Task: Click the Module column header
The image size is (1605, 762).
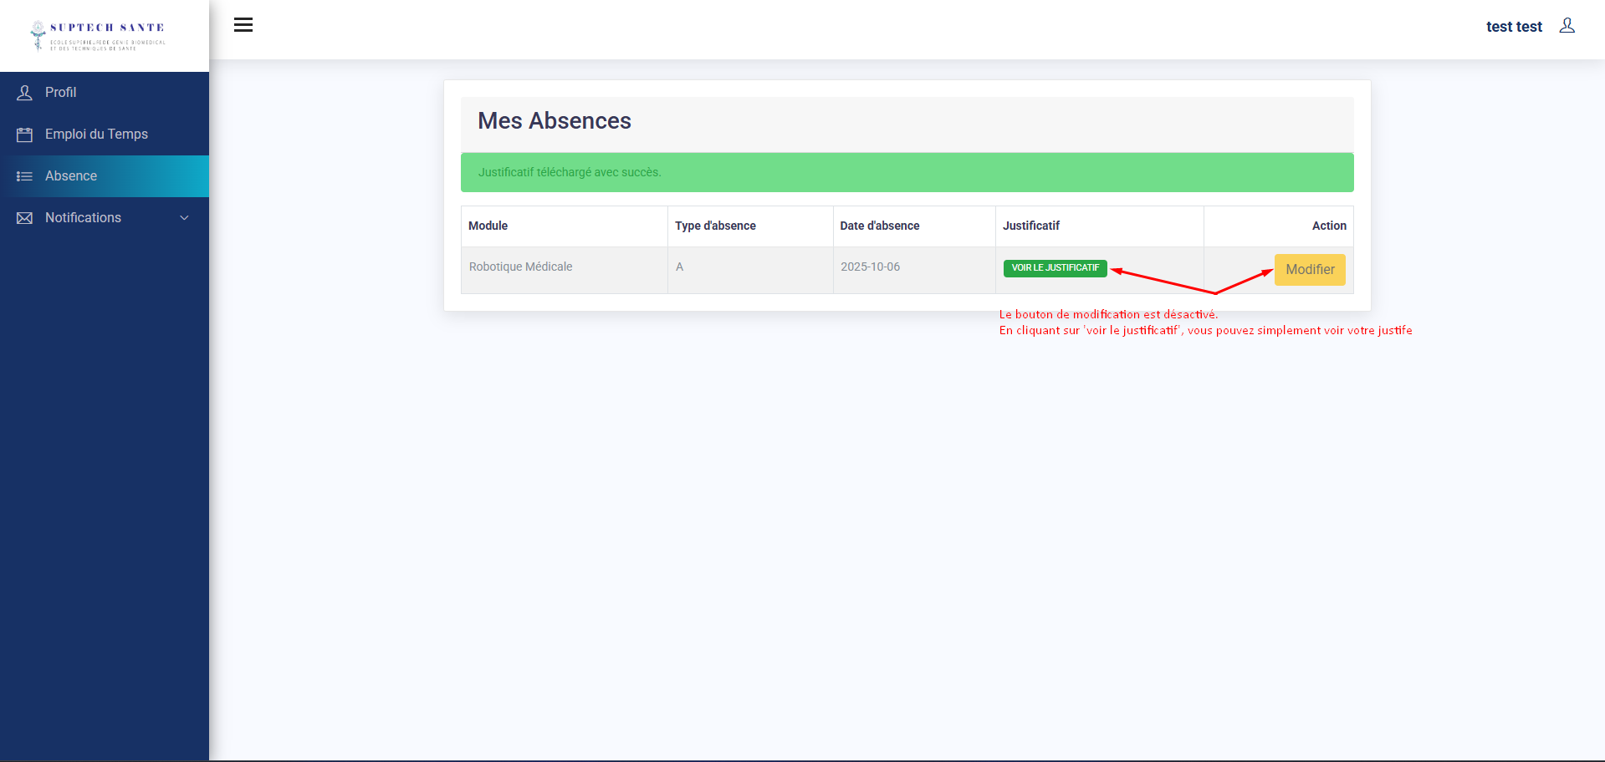Action: [488, 226]
